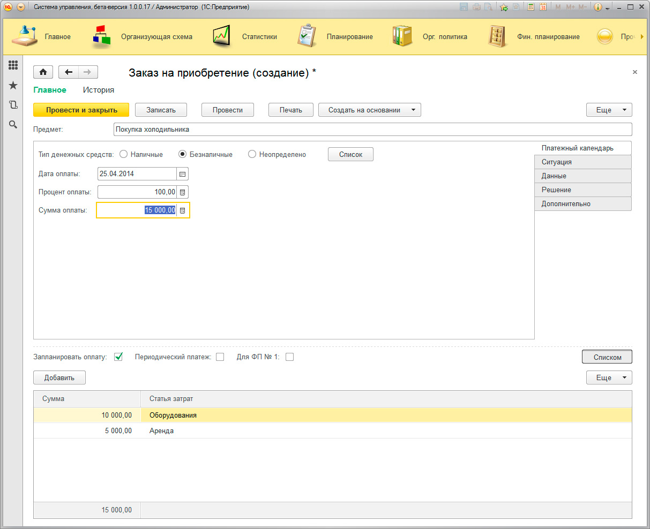Screen dimensions: 650x529
Task: Open the Ситуация tab
Action: click(583, 162)
